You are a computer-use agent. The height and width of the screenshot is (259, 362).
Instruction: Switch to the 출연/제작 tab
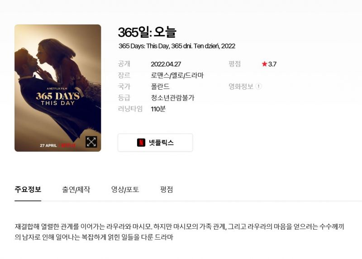pos(76,189)
